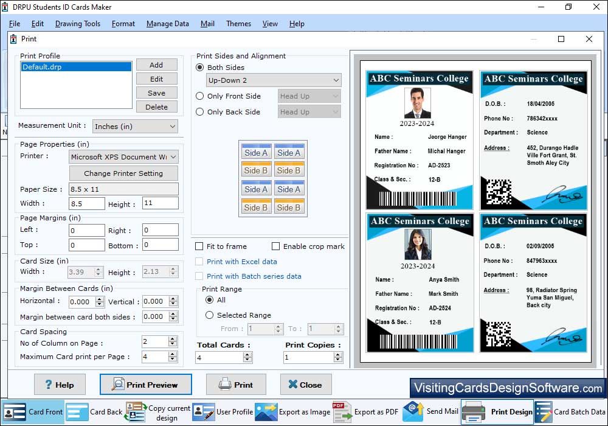Open Up-Down 2 alignment dropdown
This screenshot has width=608, height=426.
pos(274,80)
